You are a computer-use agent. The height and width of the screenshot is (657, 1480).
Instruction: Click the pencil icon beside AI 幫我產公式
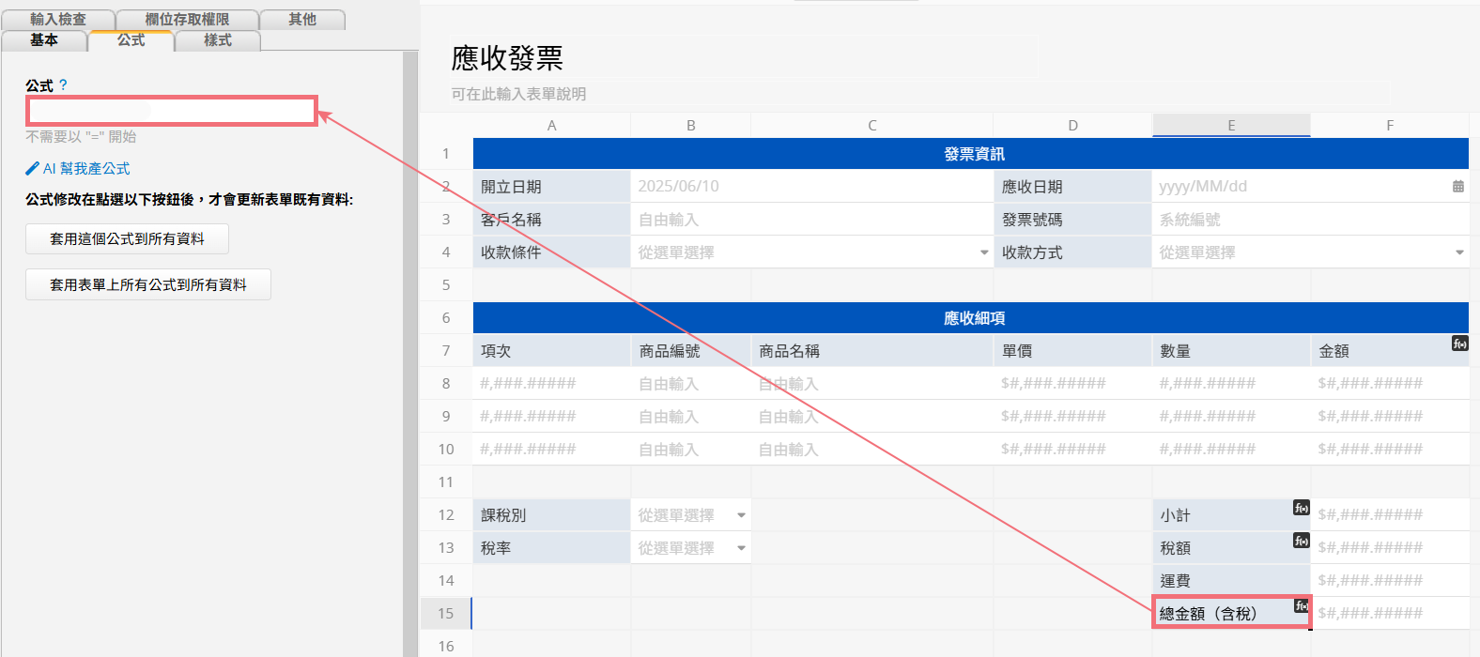(x=33, y=169)
